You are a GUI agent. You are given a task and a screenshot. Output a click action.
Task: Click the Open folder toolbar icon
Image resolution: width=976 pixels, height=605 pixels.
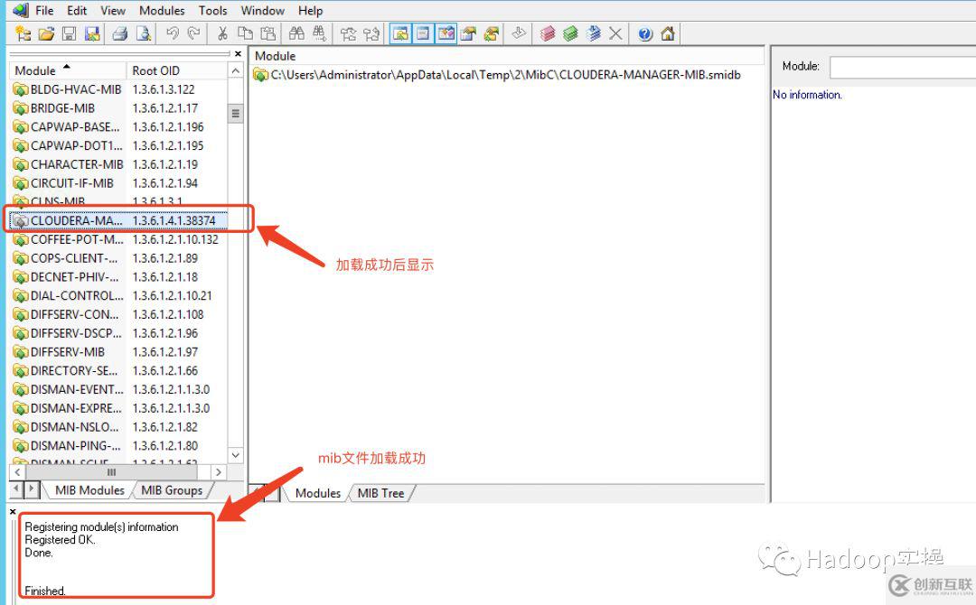pos(46,33)
